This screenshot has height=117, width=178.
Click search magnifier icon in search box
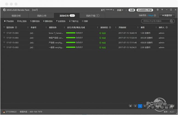[x=171, y=21]
